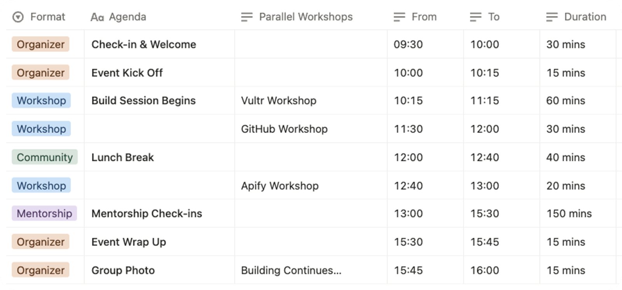Click the Vultr Workshop cell
The width and height of the screenshot is (622, 290).
pos(278,101)
